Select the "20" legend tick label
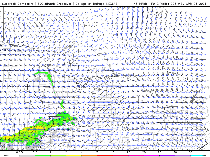Viewport: 210px width, 157px height. point(144,152)
